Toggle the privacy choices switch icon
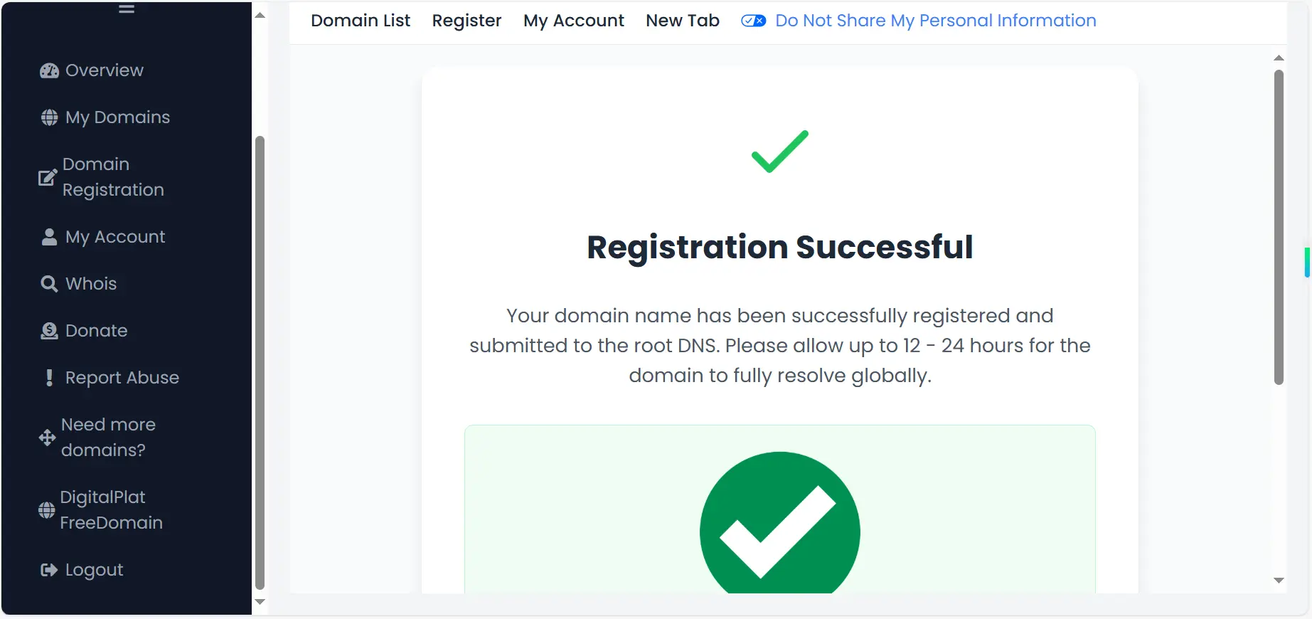The height and width of the screenshot is (619, 1312). 753,21
